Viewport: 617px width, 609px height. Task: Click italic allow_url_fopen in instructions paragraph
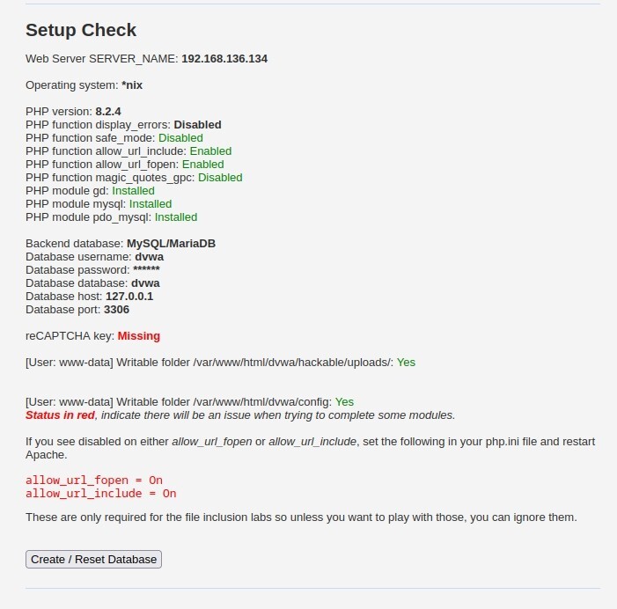point(212,442)
